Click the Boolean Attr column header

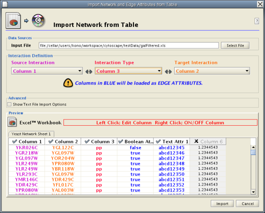tap(136, 142)
